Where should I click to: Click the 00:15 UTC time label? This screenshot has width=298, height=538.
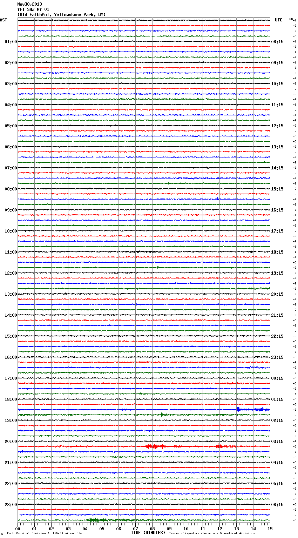(277, 378)
